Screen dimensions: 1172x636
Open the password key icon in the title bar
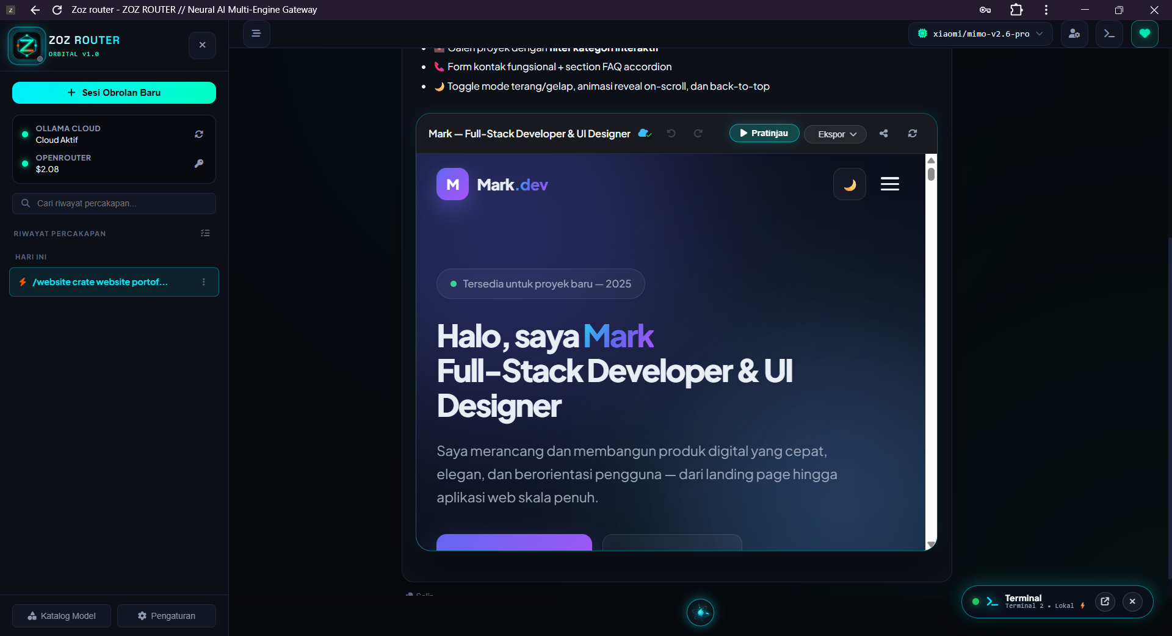tap(985, 10)
